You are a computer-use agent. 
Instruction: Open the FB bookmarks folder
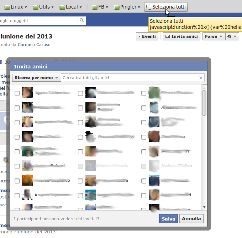[x=100, y=7]
